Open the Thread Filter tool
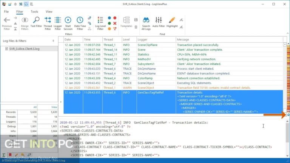The width and height of the screenshot is (290, 163). click(48, 23)
